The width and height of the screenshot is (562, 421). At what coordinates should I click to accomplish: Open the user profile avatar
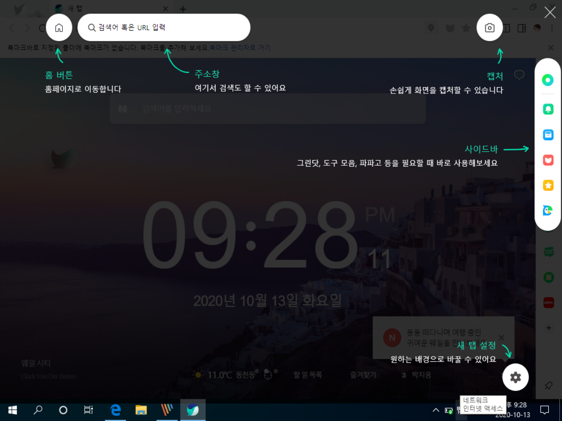(537, 28)
